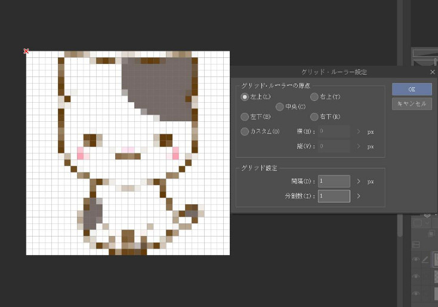The height and width of the screenshot is (307, 438).
Task: Select the 左下(B) origin radio button
Action: [x=245, y=116]
